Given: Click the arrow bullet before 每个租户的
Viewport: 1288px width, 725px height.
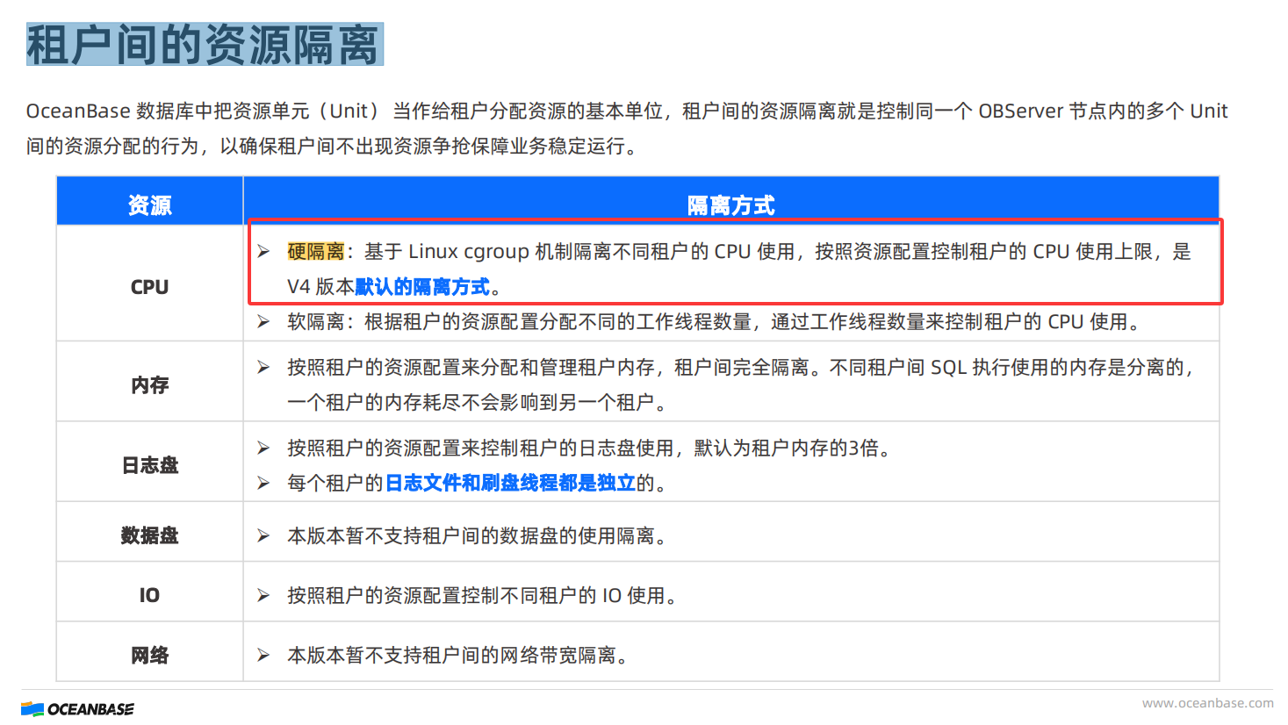Looking at the screenshot, I should coord(263,484).
